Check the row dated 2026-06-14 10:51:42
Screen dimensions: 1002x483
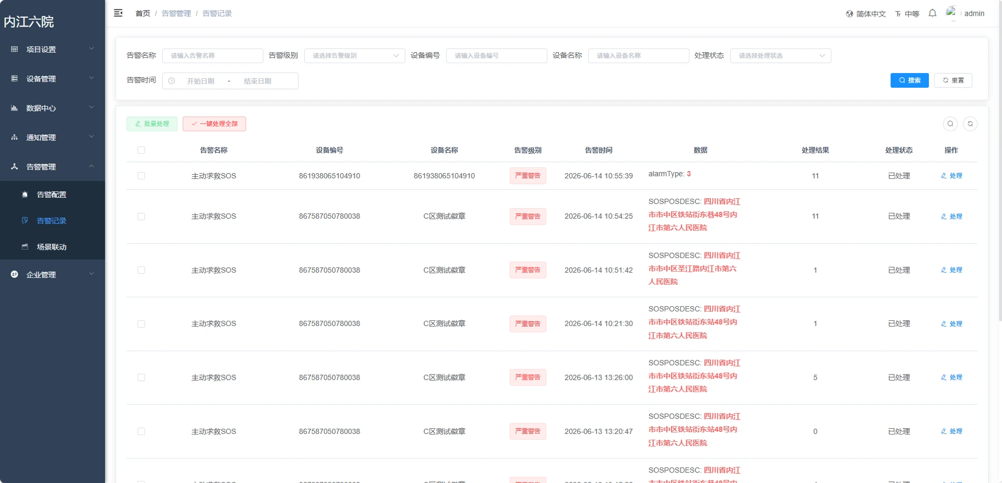click(141, 270)
